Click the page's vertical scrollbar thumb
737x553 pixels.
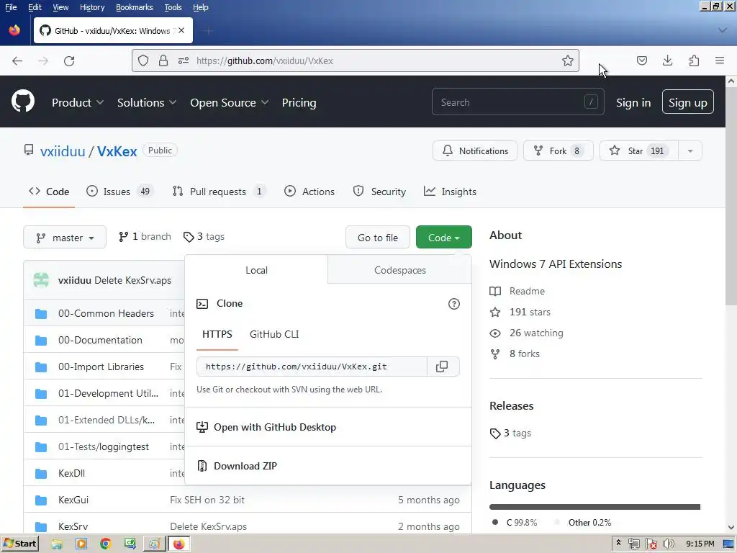[731, 196]
